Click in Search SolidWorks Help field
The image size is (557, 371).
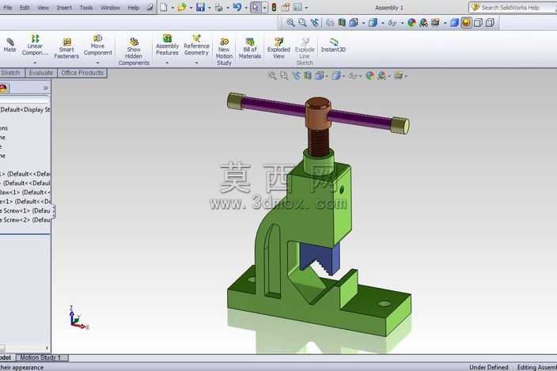(x=513, y=7)
